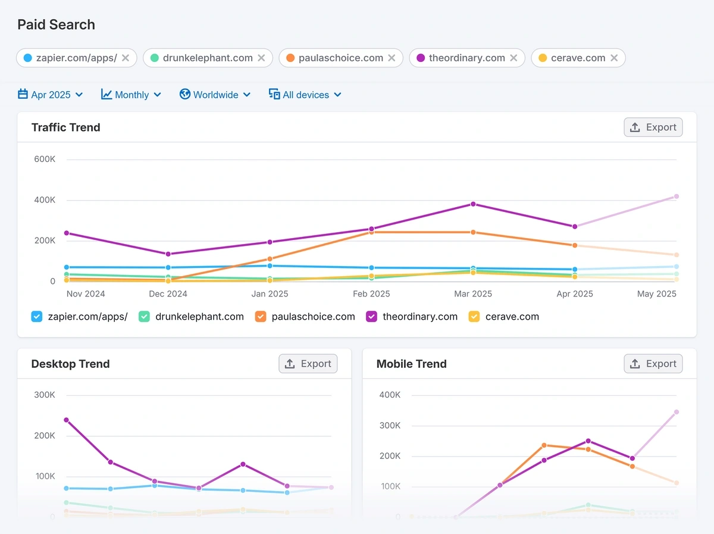714x534 pixels.
Task: Select the cerave.com domain chip
Action: tap(578, 58)
